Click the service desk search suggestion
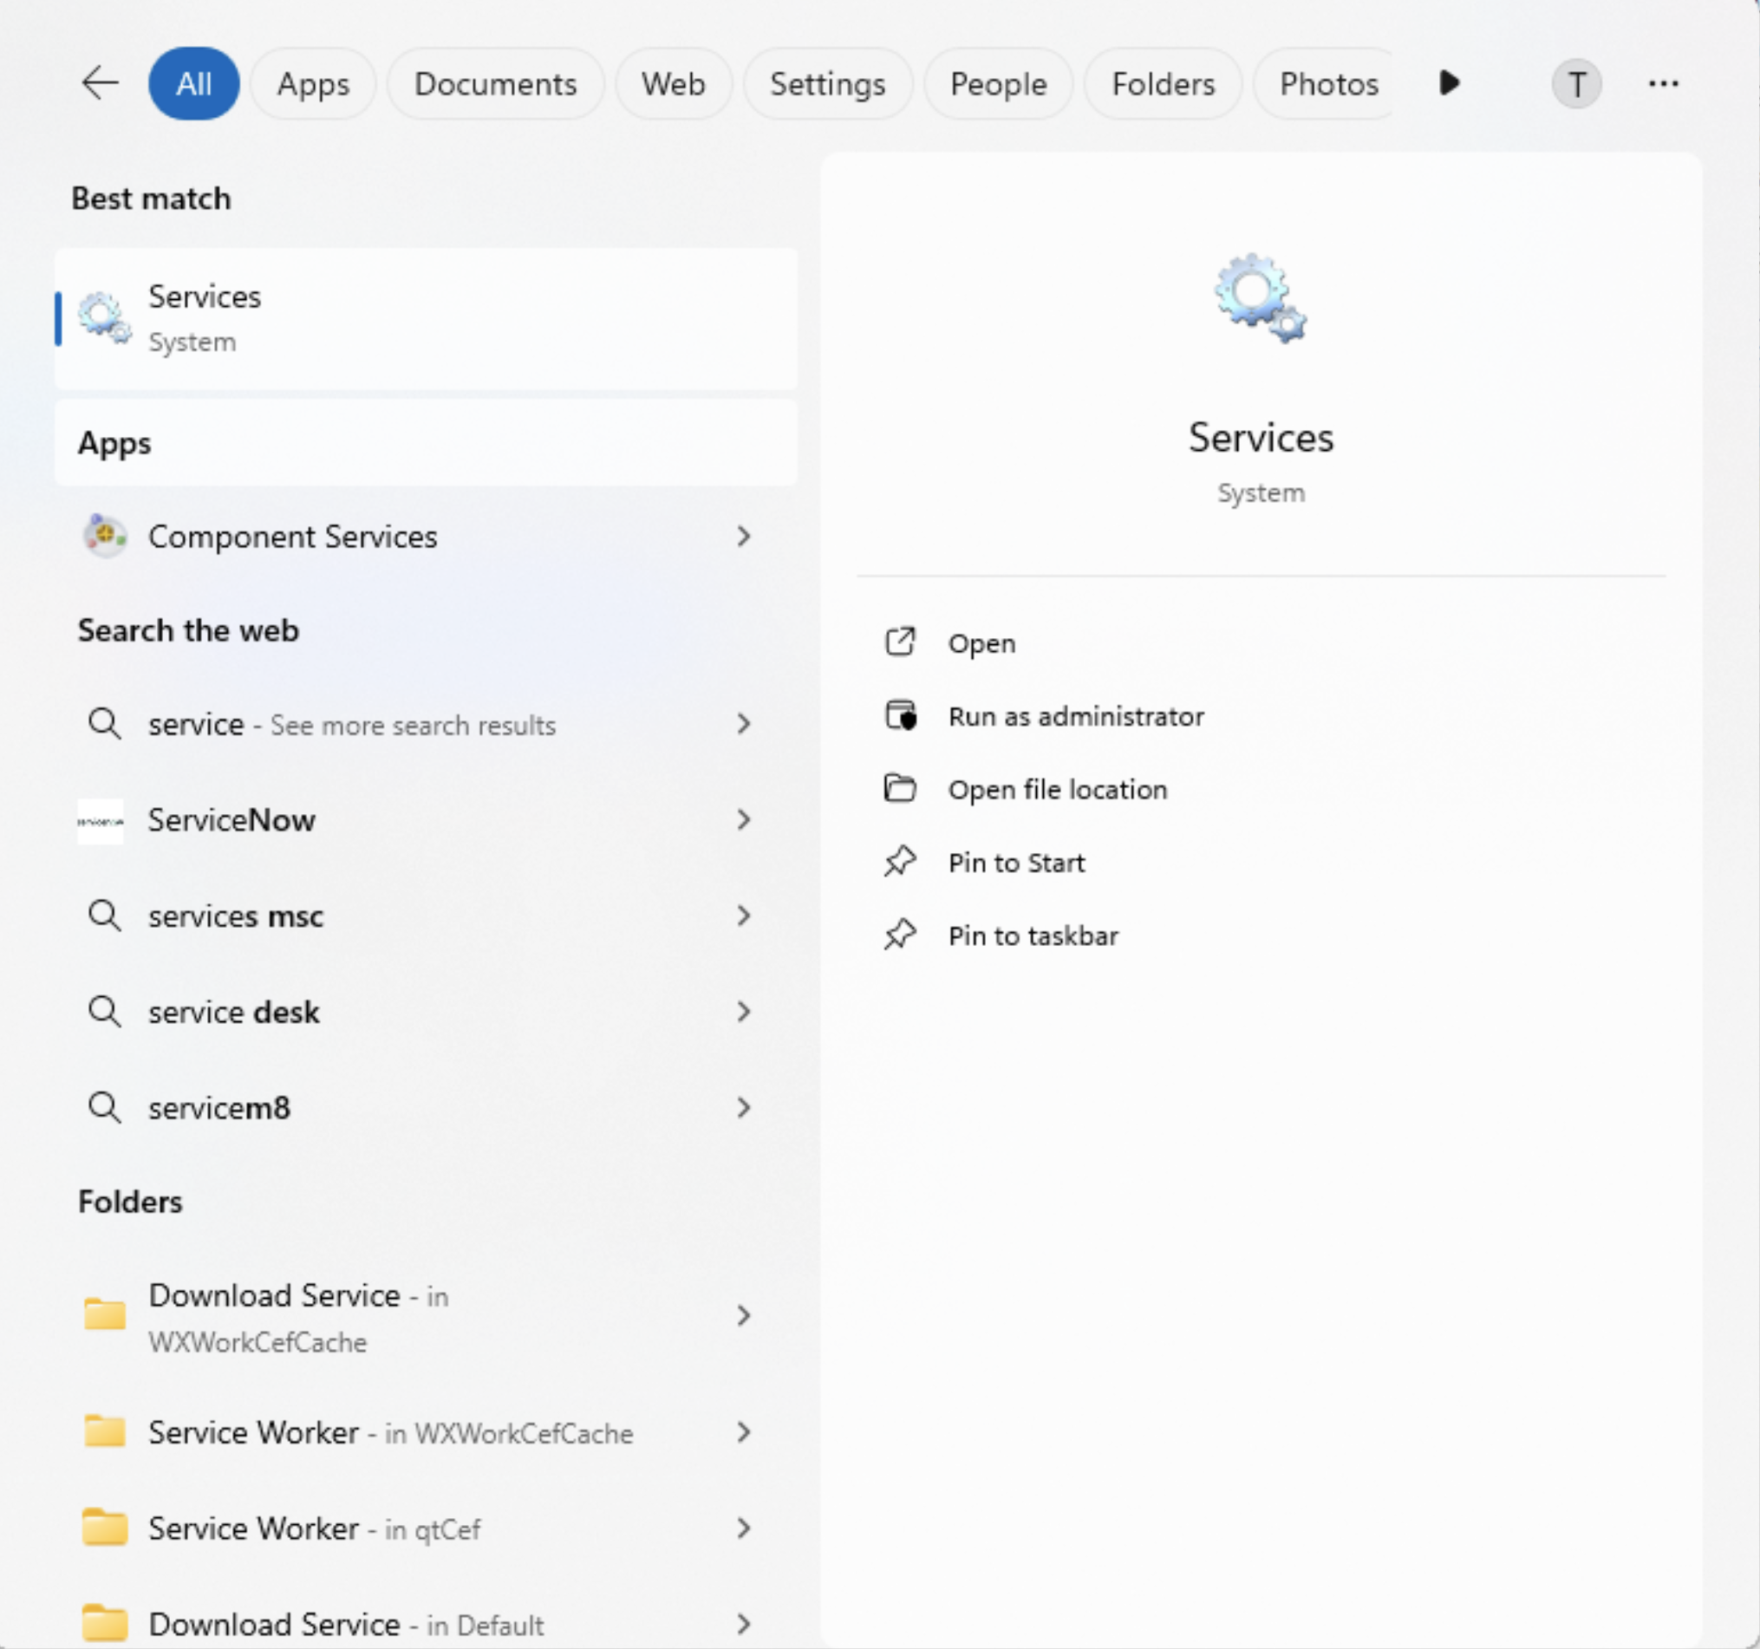This screenshot has width=1760, height=1649. (234, 1012)
